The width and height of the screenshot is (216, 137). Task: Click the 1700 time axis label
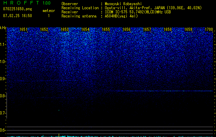point(209,29)
